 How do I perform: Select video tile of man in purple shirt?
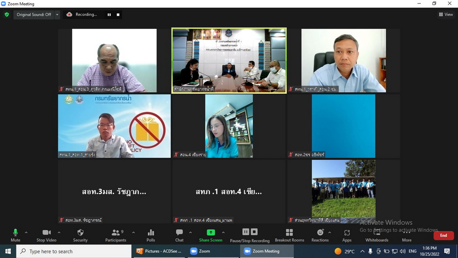[114, 60]
